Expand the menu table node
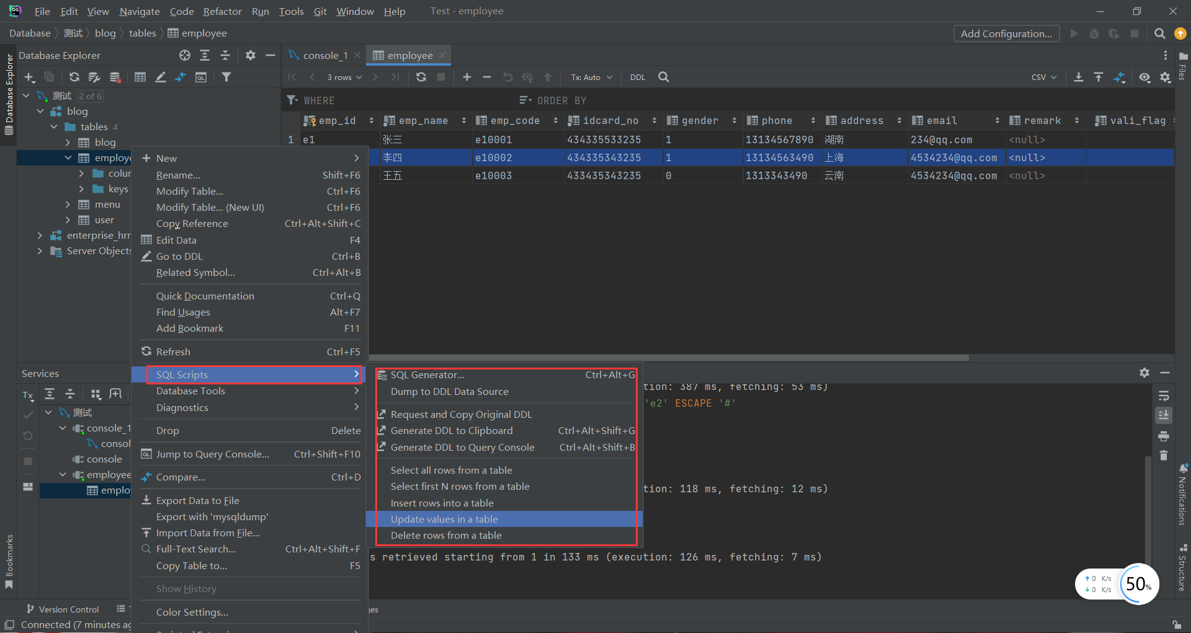Screen dimensions: 1191x633 [68, 205]
